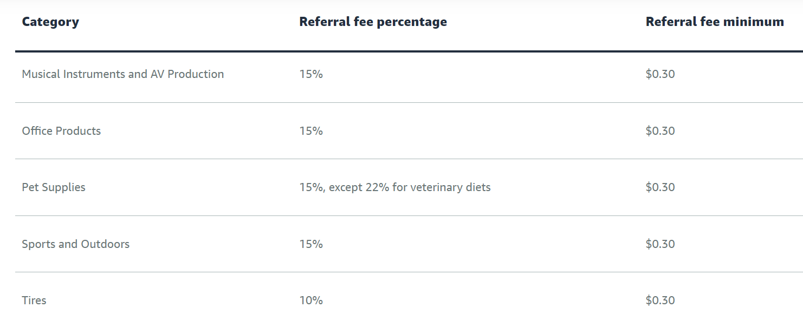This screenshot has height=314, width=803.
Task: Click the 10% fee for Tires
Action: [311, 300]
